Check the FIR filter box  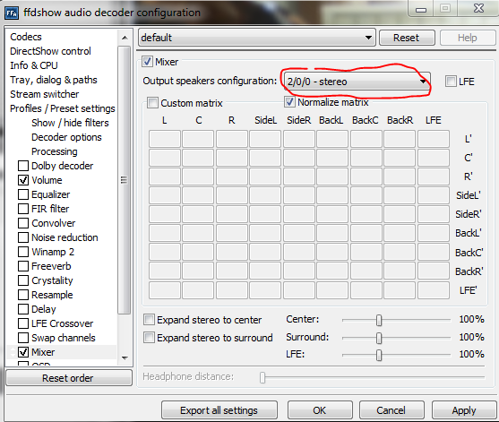click(x=23, y=209)
